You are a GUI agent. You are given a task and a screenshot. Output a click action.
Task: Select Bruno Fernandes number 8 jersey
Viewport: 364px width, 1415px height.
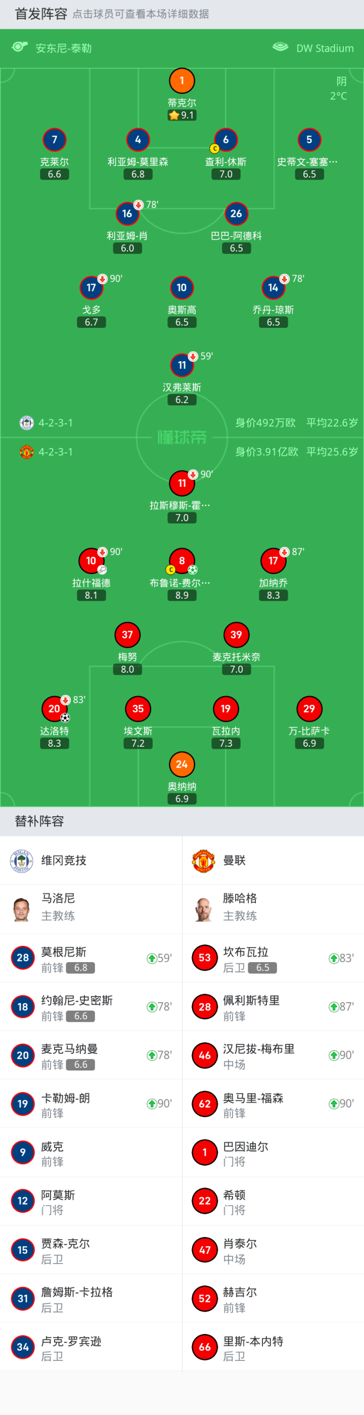[x=182, y=561]
